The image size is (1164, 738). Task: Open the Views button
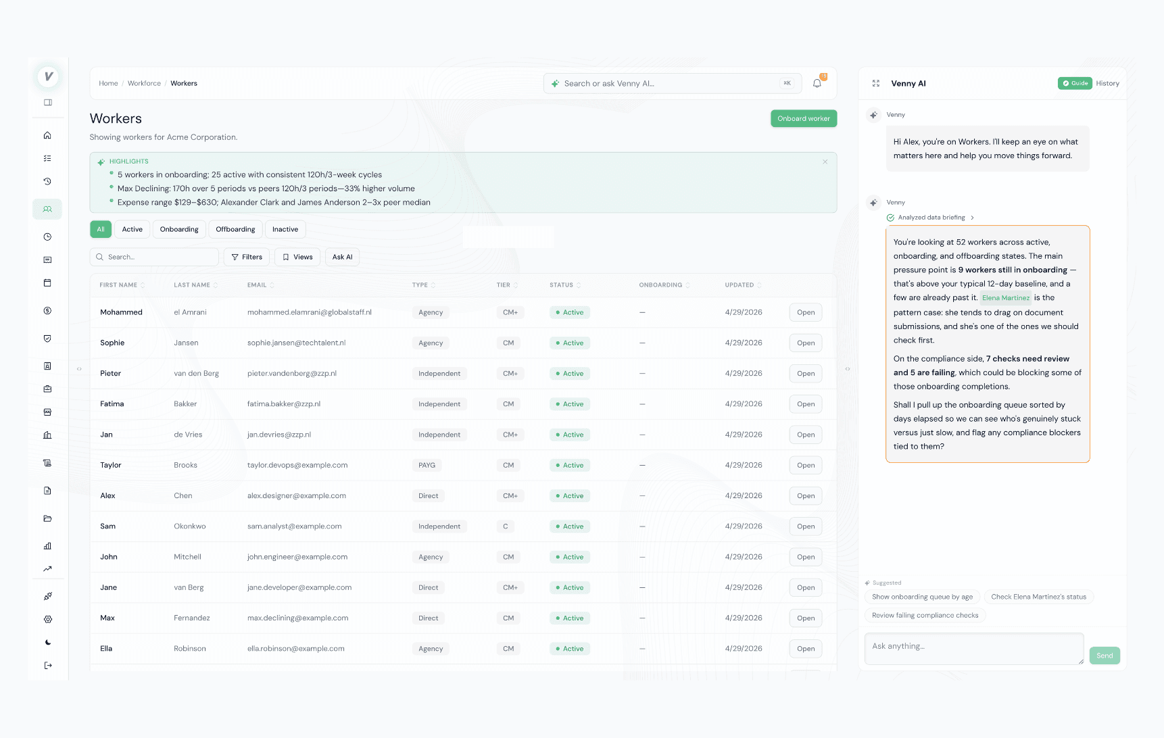(x=297, y=257)
